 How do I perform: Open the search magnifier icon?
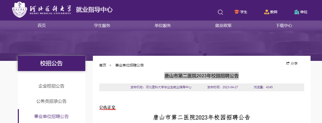click(220, 12)
